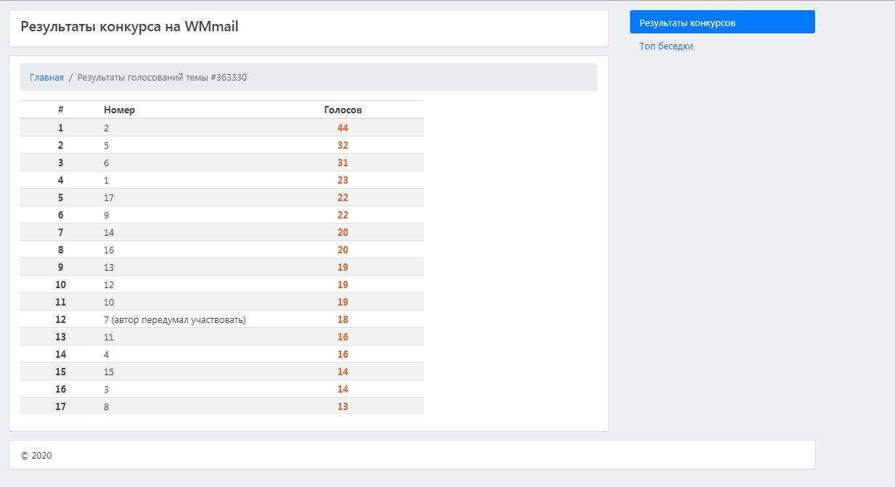
Task: Click the 13 votes value in last row
Action: 343,406
